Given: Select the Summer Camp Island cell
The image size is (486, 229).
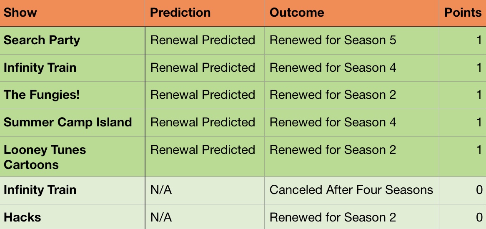Looking at the screenshot, I should coord(68,122).
